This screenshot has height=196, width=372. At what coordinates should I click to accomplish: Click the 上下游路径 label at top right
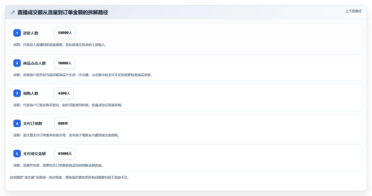click(x=353, y=11)
